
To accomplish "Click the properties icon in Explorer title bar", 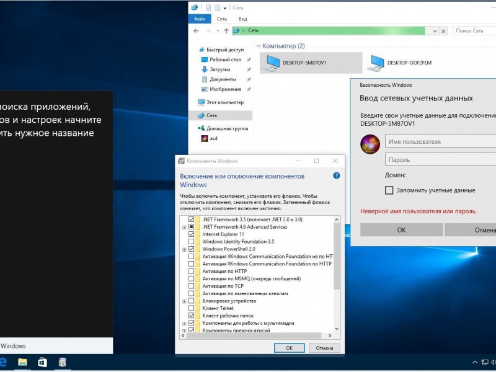I will click(208, 7).
